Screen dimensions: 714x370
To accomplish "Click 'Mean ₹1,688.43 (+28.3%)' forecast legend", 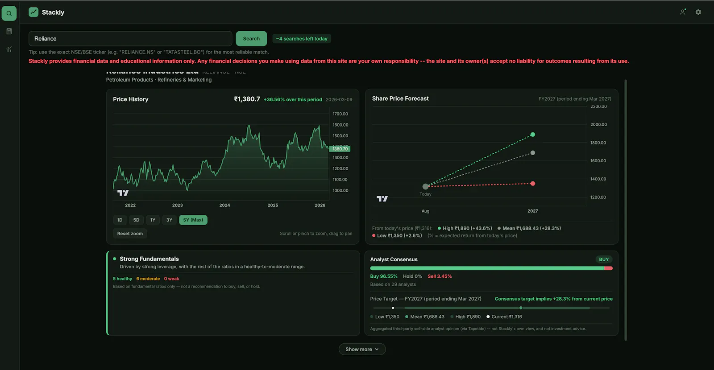I will (x=529, y=228).
